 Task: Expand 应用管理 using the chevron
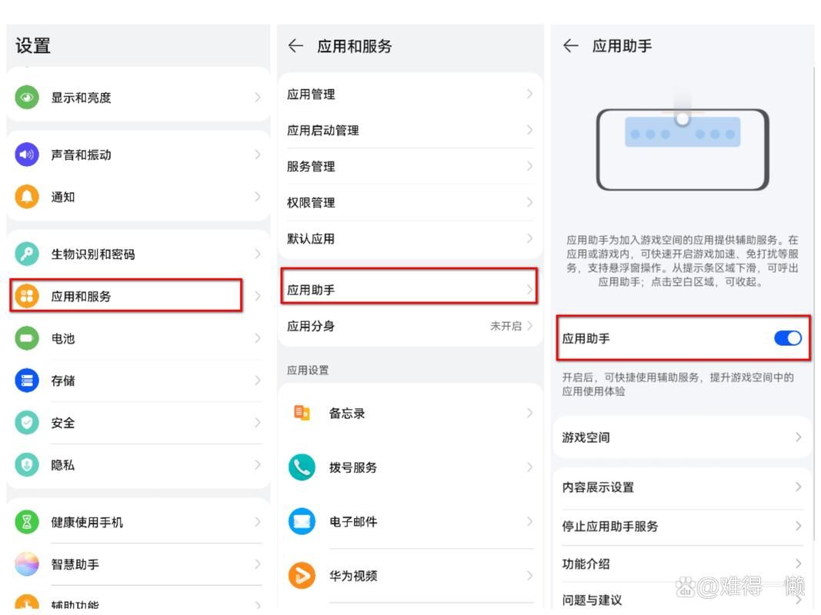pos(531,94)
